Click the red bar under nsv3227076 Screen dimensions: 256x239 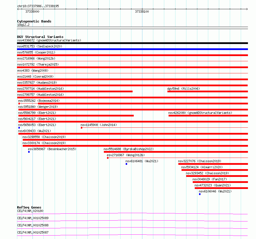coord(213,164)
